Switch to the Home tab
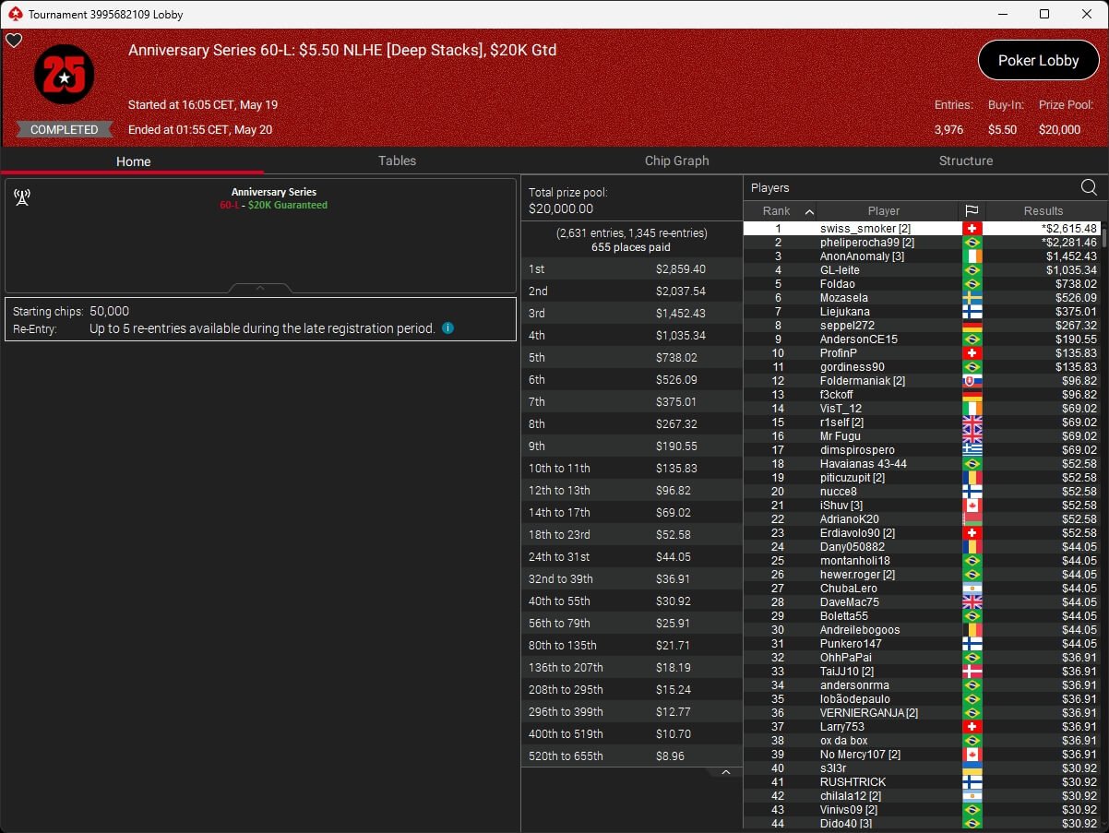This screenshot has height=833, width=1109. (133, 161)
